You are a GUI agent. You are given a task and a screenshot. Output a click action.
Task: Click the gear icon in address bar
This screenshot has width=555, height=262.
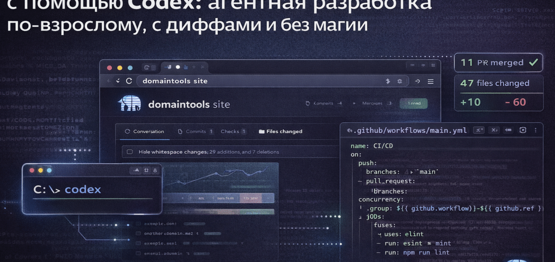(399, 81)
